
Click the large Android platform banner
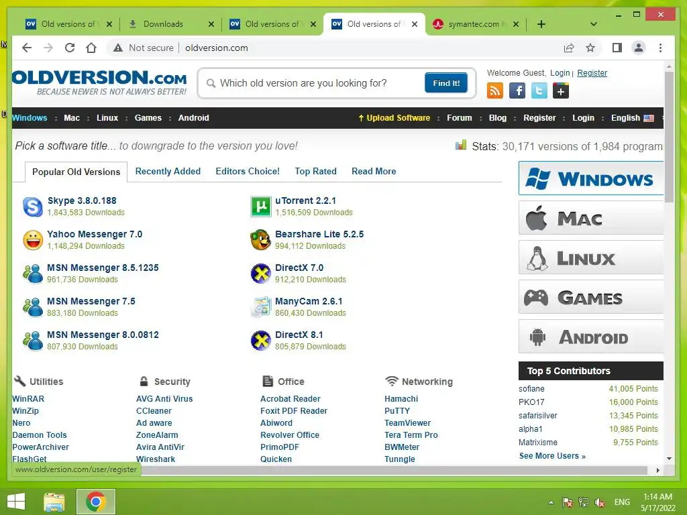[x=591, y=337]
